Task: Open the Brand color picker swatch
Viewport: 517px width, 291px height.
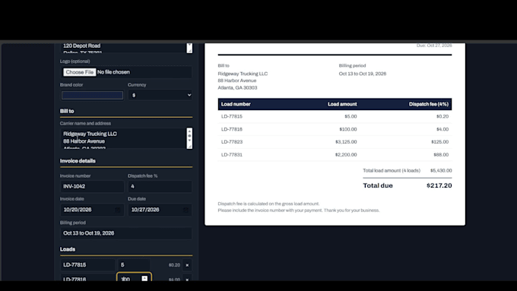Action: [92, 95]
